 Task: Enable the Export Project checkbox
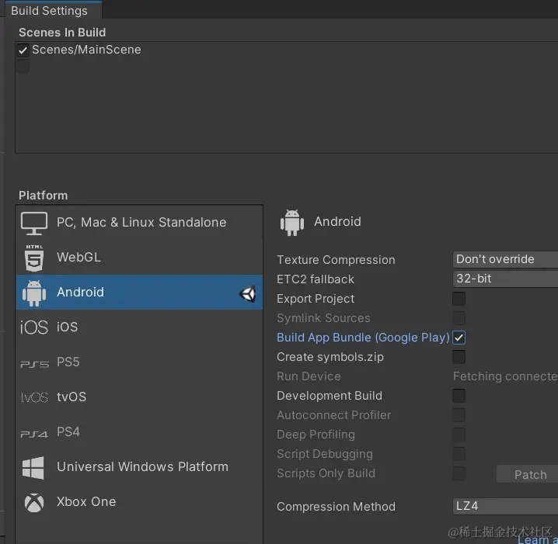click(459, 299)
